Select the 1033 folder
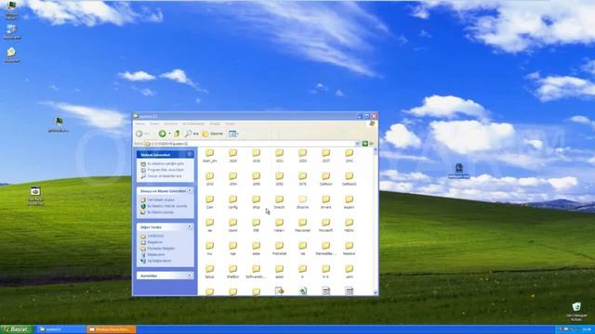This screenshot has width=595, height=334. pos(302,155)
